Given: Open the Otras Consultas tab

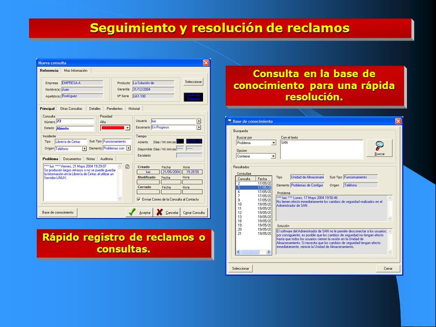Looking at the screenshot, I should [71, 109].
